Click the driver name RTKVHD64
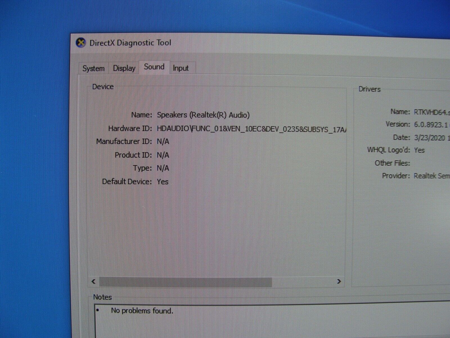This screenshot has width=450, height=338. [x=432, y=112]
